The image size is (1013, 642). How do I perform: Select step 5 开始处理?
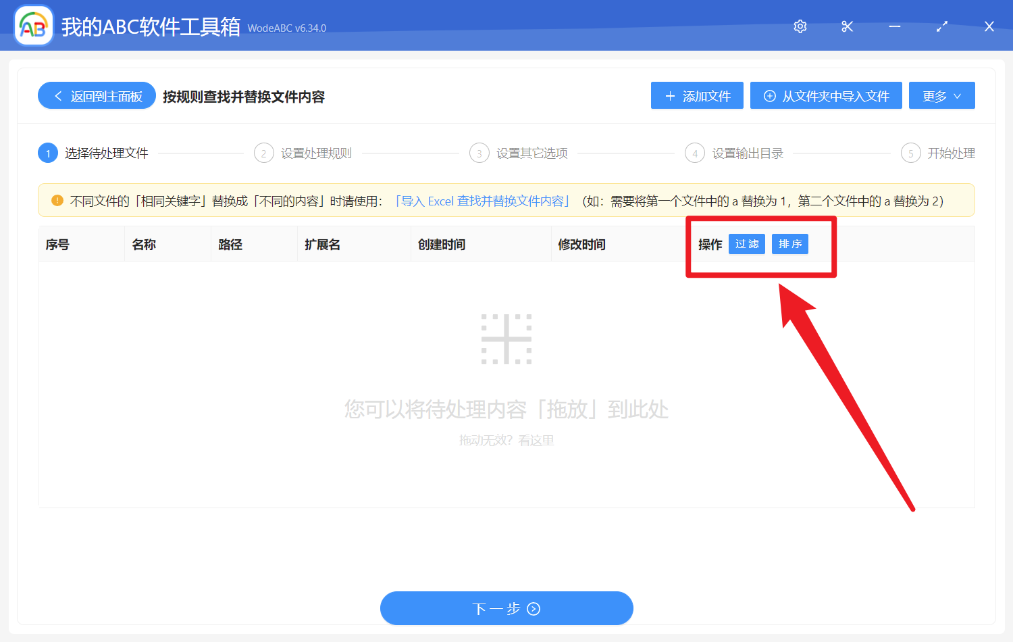[x=938, y=153]
